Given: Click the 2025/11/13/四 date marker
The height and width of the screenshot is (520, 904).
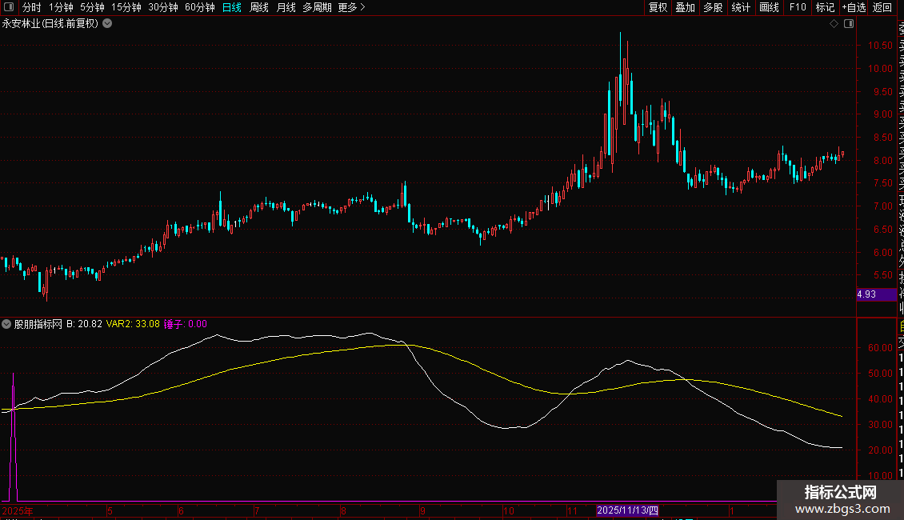Looking at the screenshot, I should tap(627, 510).
